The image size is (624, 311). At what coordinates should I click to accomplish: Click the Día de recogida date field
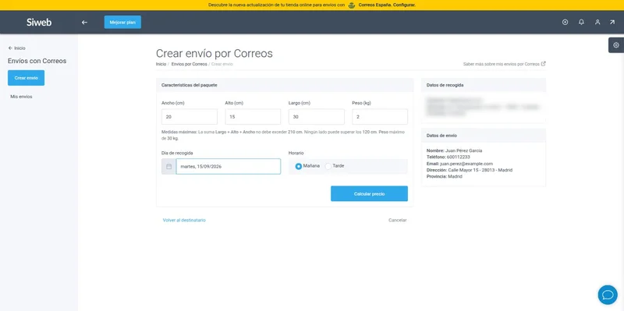(228, 166)
